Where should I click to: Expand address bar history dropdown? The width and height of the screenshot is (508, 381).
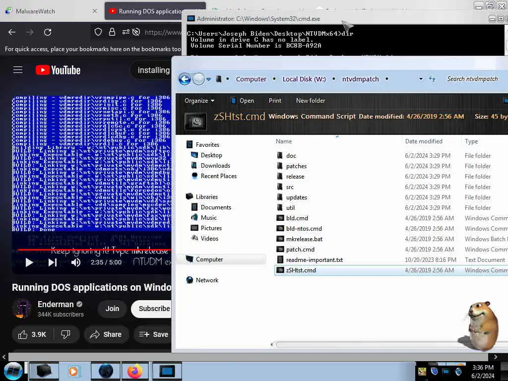[421, 79]
